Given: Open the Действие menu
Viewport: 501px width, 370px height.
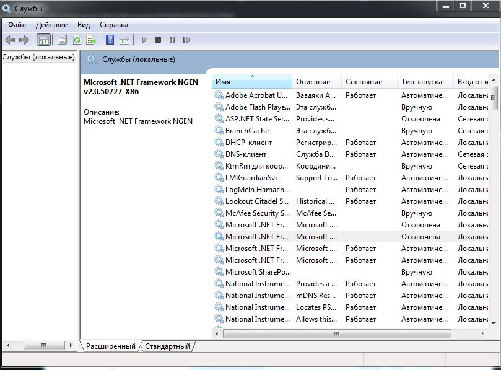Looking at the screenshot, I should tap(51, 25).
